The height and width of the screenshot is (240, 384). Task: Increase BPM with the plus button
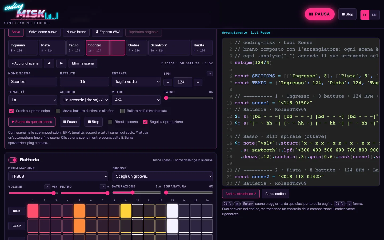click(198, 82)
